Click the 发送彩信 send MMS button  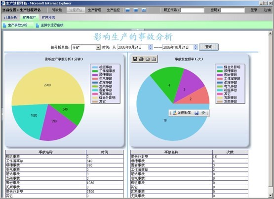182,113
